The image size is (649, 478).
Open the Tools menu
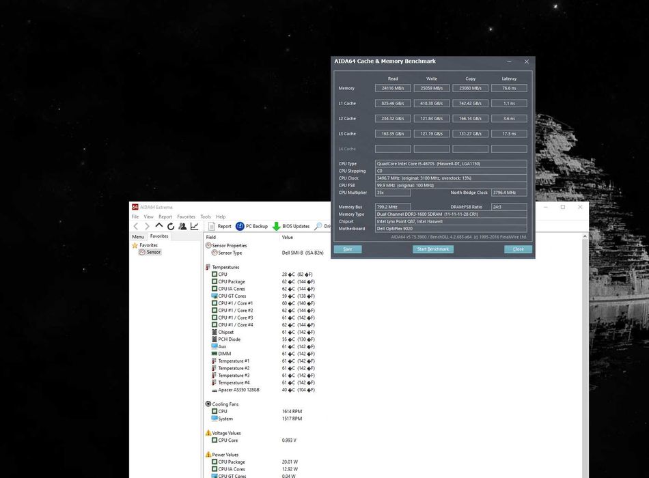[x=206, y=216]
